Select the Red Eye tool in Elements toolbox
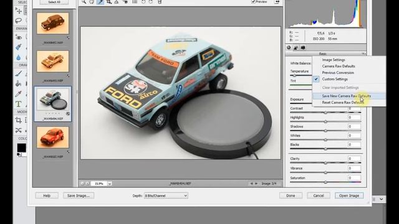 (19, 37)
